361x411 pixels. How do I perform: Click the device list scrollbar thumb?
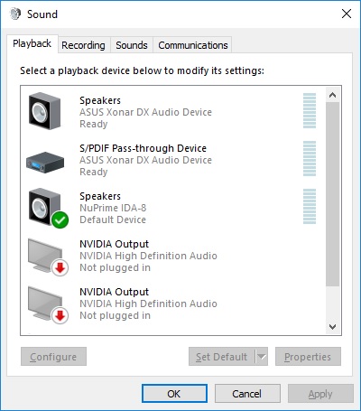point(332,194)
